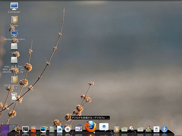This screenshot has height=136, width=182.
Task: Open the downloads folder in the dock
Action: point(140,129)
